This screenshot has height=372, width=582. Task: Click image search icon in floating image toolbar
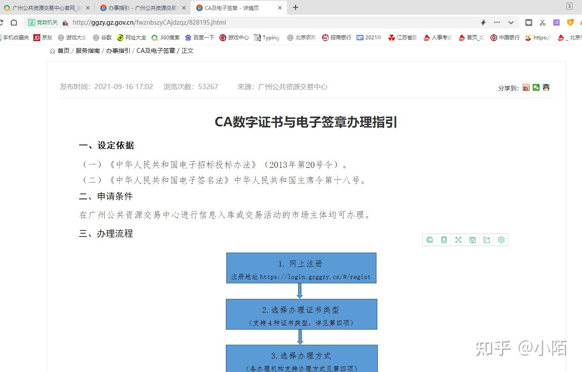430,240
